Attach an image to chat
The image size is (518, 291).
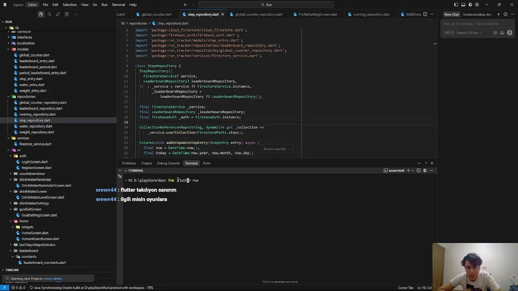tap(502, 33)
